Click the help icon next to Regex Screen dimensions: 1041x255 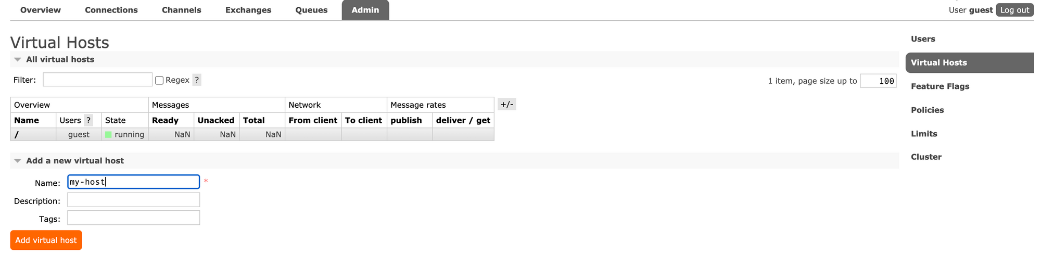point(196,80)
